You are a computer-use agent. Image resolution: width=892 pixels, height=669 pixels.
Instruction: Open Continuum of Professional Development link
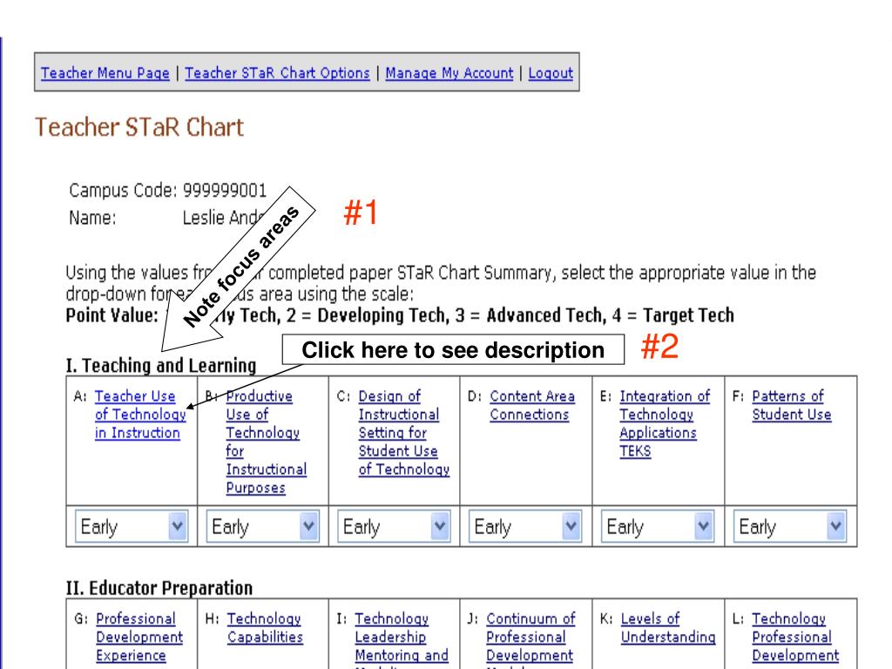pos(530,639)
